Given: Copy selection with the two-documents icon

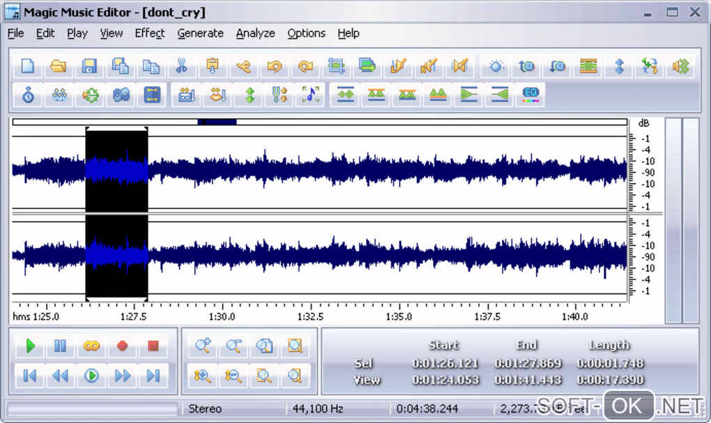Looking at the screenshot, I should click(x=151, y=66).
